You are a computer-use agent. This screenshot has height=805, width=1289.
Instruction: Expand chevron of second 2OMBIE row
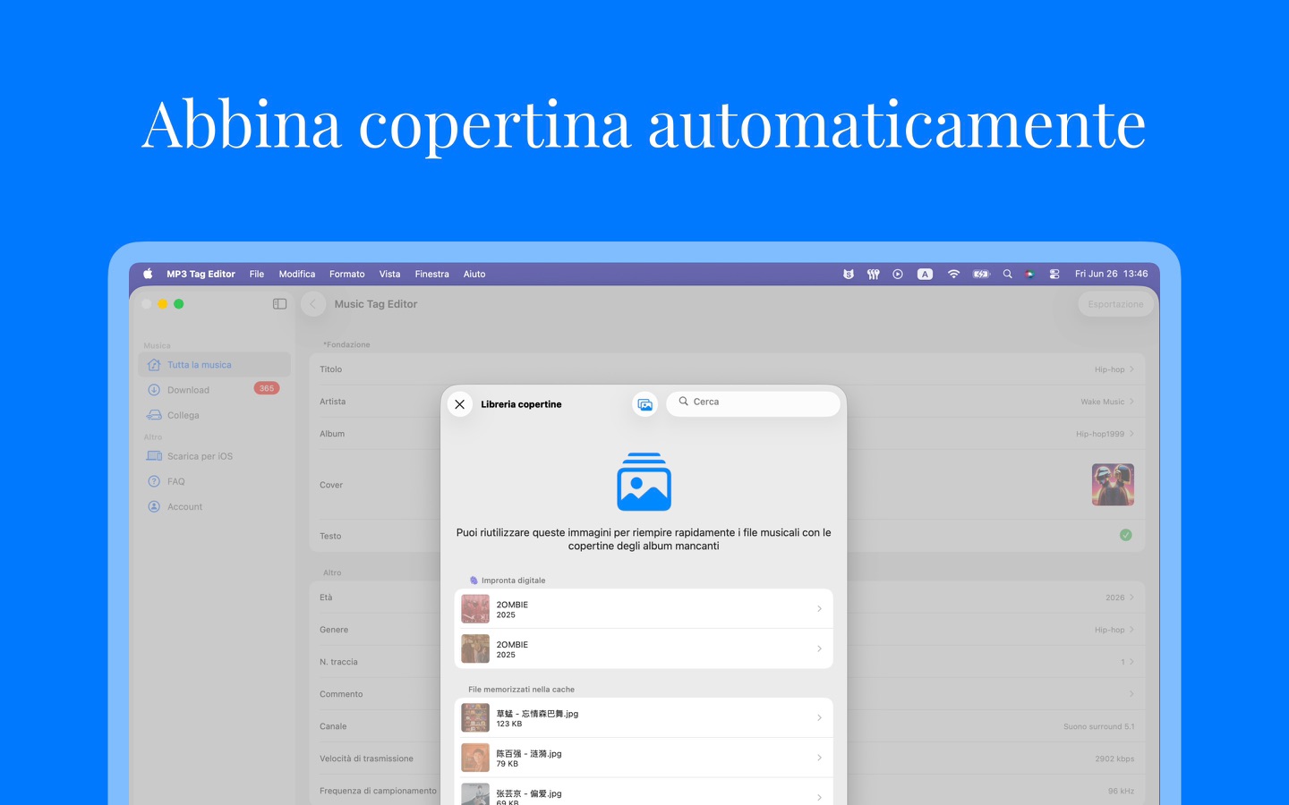[x=819, y=648]
